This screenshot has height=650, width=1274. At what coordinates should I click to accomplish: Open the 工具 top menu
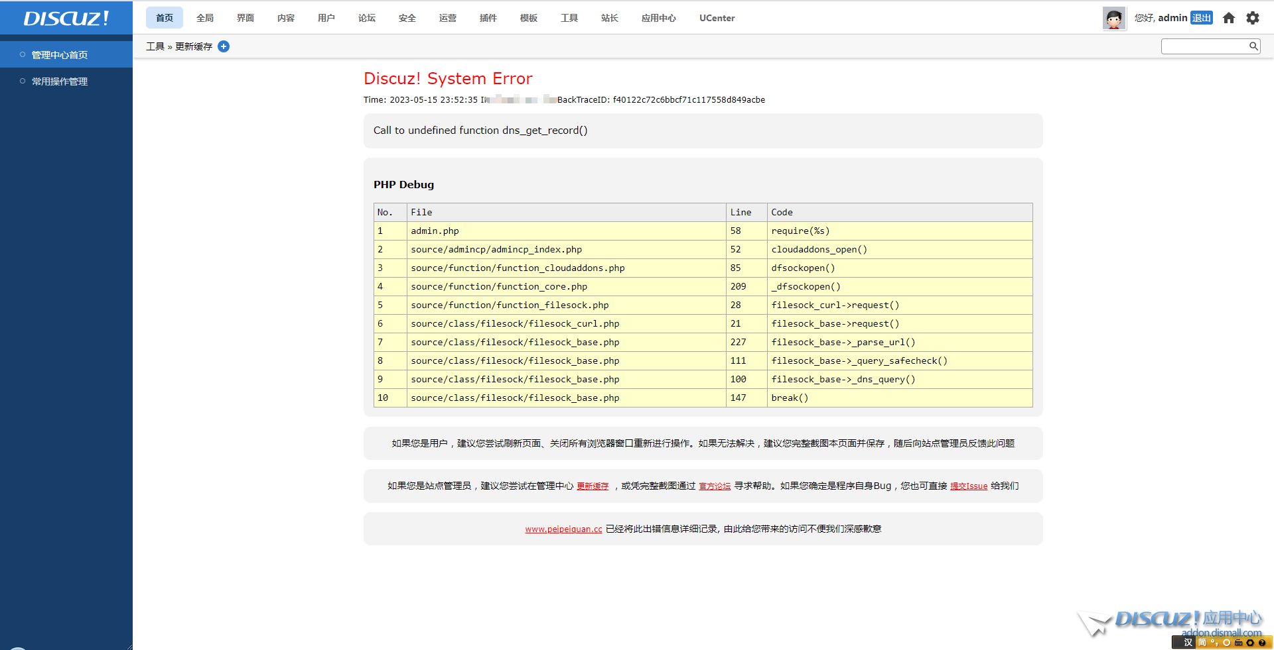point(569,18)
